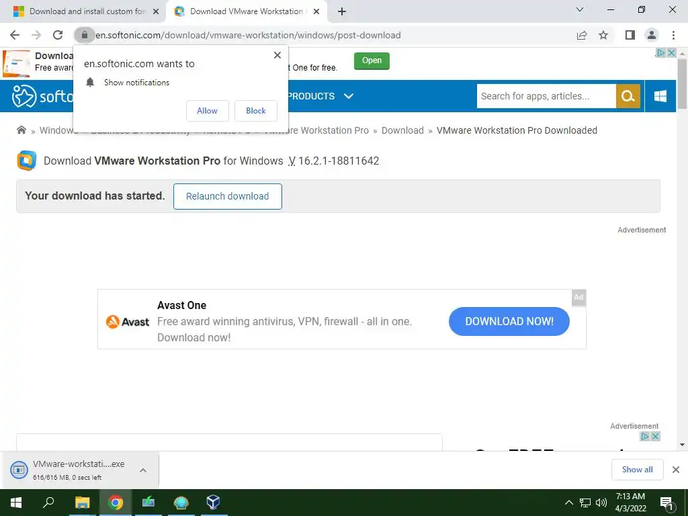Close the top banner ad
The width and height of the screenshot is (688, 516).
point(671,53)
